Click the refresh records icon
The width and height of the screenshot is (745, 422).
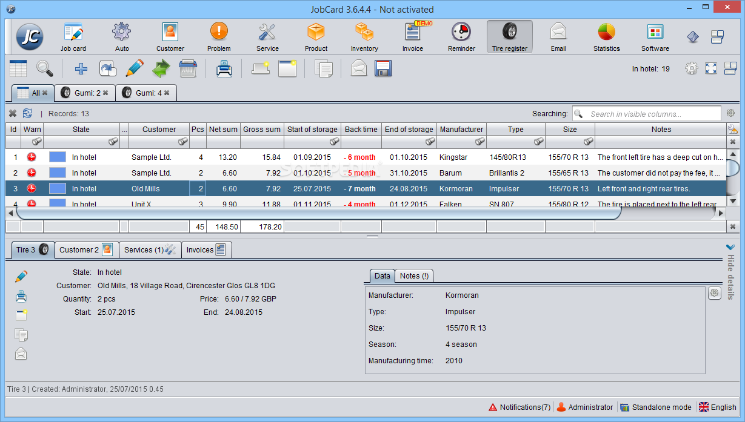[x=27, y=113]
